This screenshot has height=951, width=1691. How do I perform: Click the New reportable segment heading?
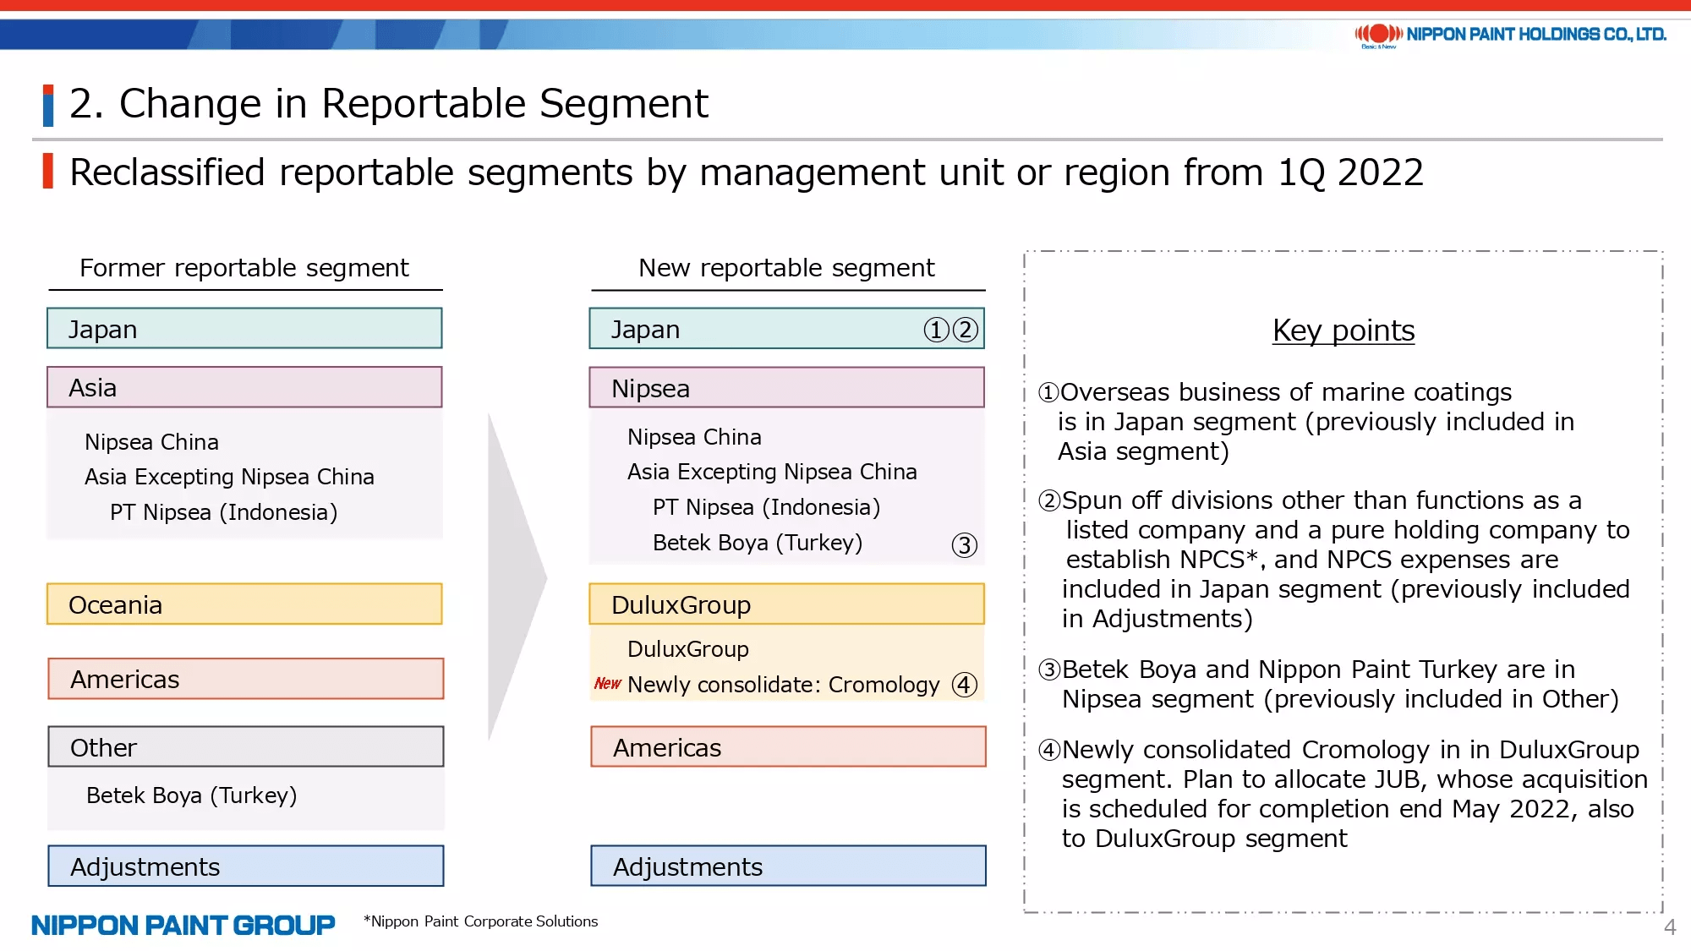coord(787,268)
